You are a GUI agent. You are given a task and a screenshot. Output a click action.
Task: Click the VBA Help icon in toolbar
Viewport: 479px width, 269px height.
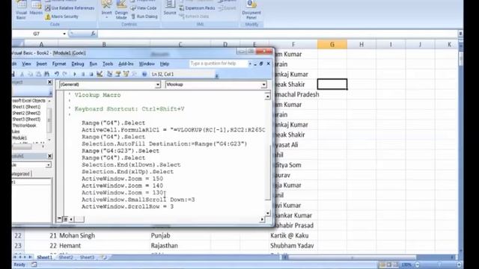(144, 74)
